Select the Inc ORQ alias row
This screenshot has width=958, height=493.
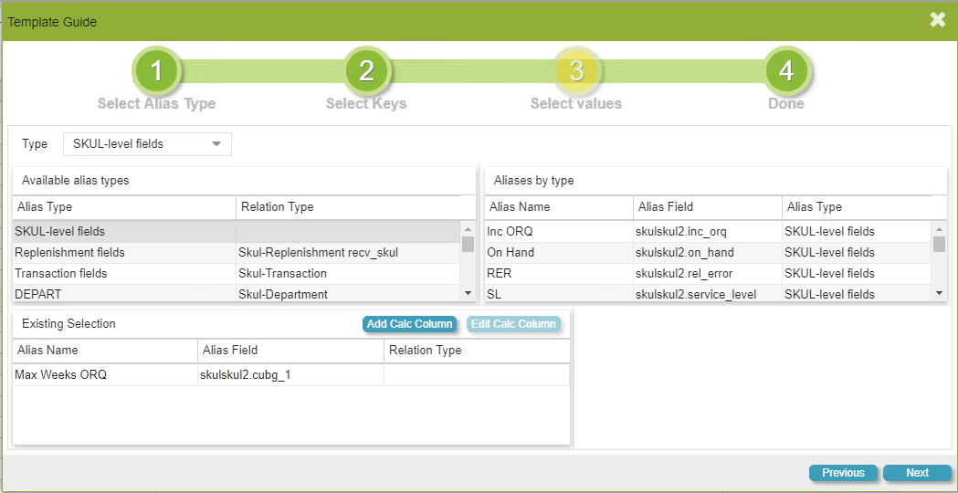[x=557, y=231]
